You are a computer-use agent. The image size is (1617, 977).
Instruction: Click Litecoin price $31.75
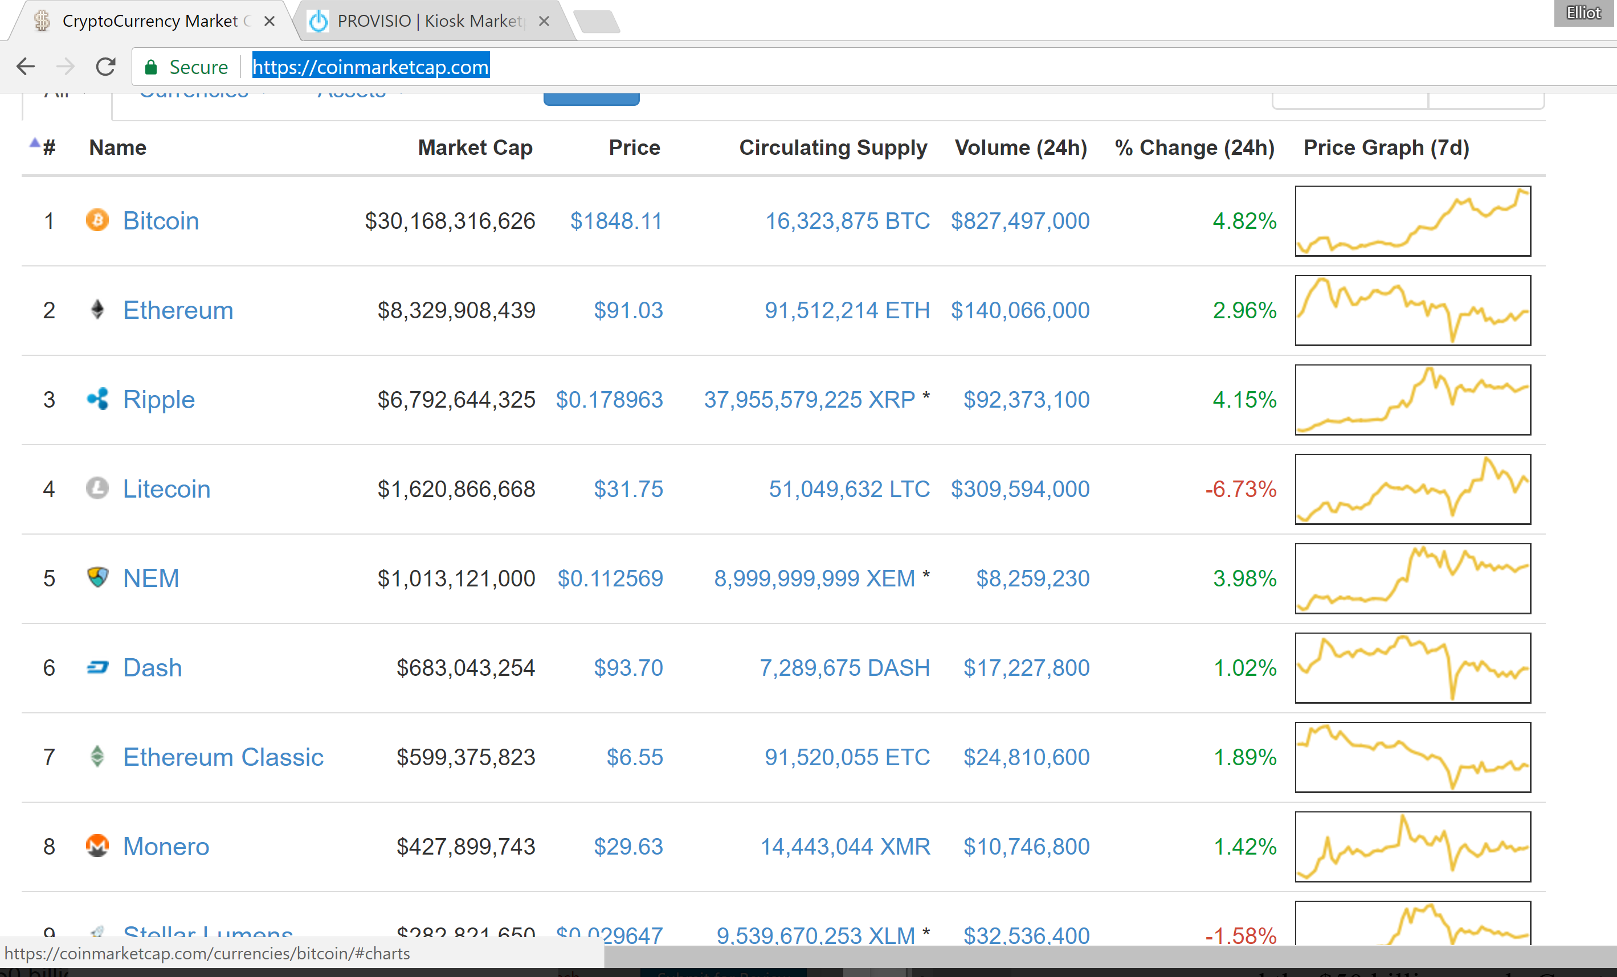pyautogui.click(x=628, y=488)
